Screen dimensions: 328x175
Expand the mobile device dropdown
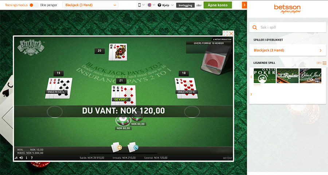pos(141,5)
